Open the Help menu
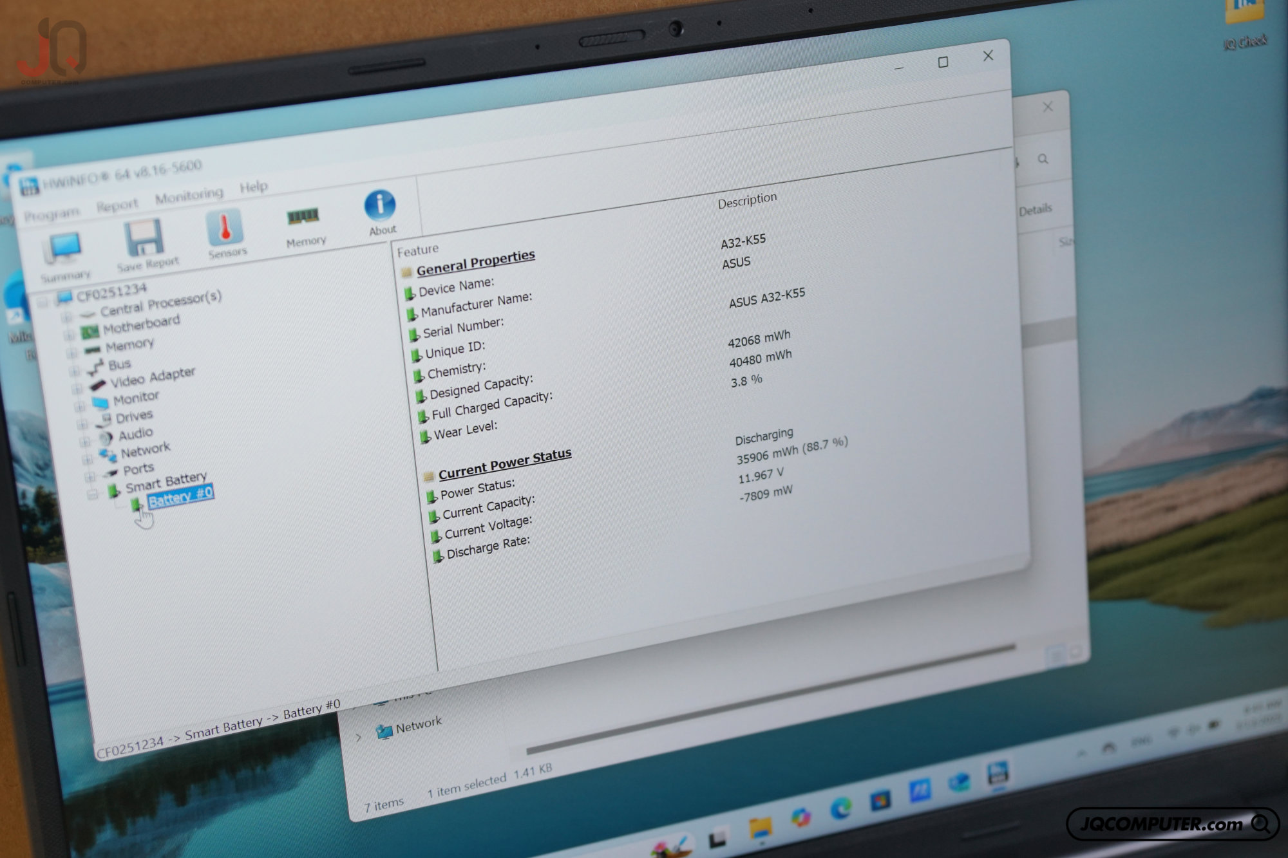 pyautogui.click(x=254, y=187)
